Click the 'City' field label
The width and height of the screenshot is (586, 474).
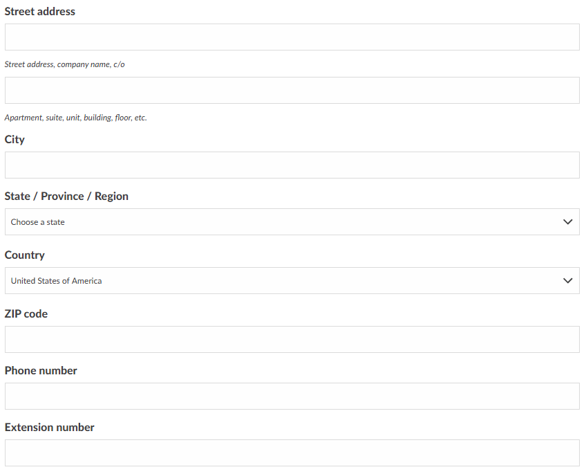pos(15,140)
